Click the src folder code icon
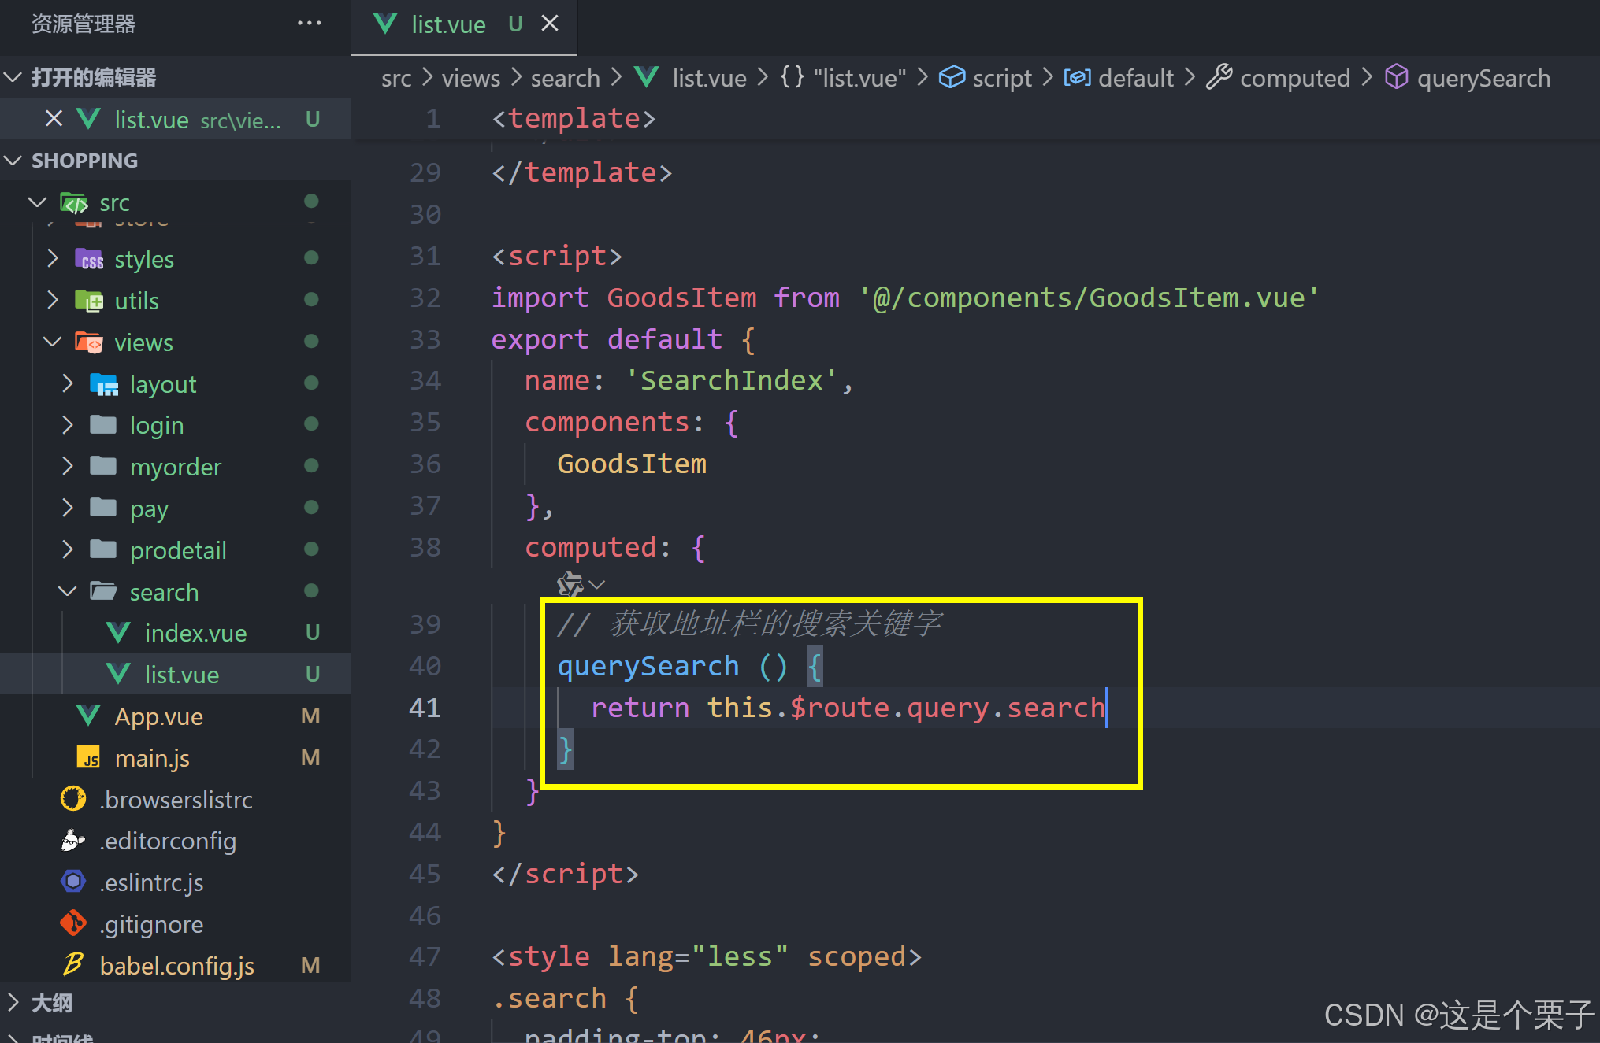 coord(74,202)
